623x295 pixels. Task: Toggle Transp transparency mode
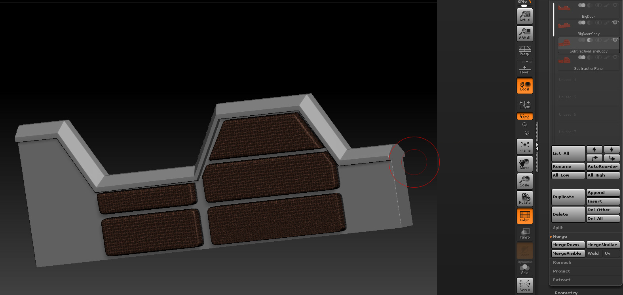[x=524, y=233]
